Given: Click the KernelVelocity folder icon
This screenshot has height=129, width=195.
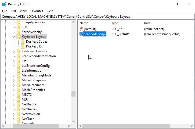Looking at the screenshot, I should [19, 32].
